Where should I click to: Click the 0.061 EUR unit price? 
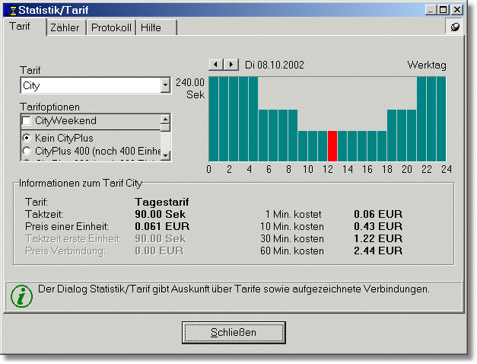[x=162, y=226]
